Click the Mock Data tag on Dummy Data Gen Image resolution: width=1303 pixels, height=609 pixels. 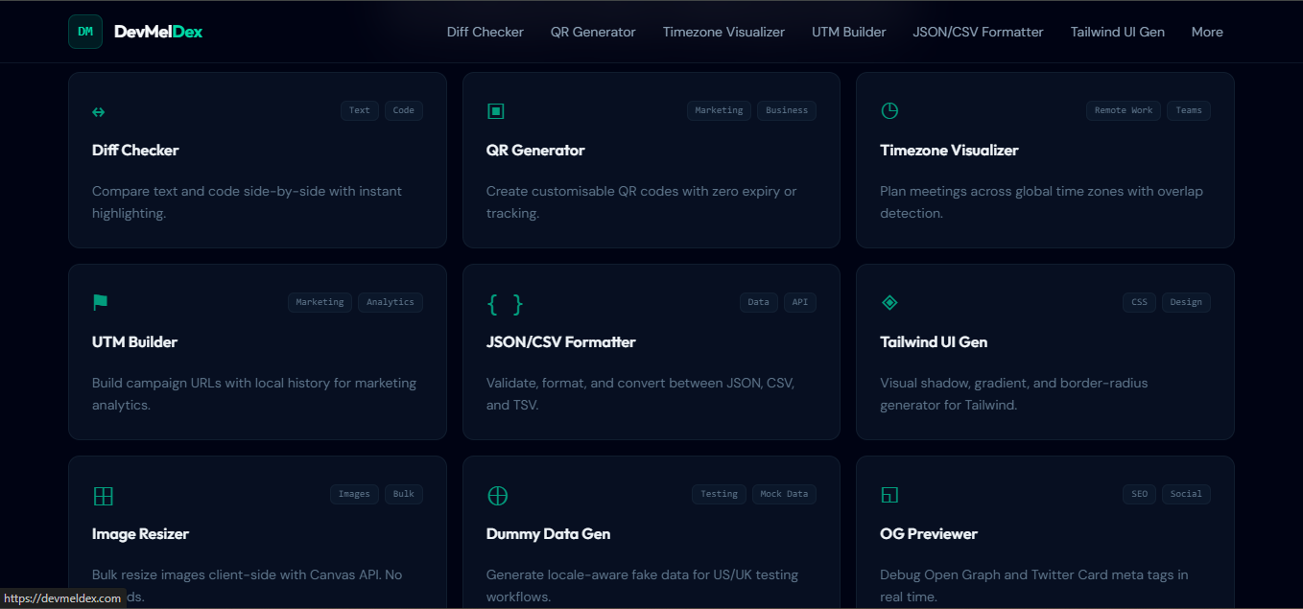click(x=784, y=493)
